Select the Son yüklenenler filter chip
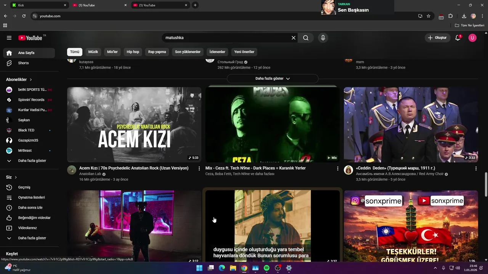 pyautogui.click(x=188, y=52)
